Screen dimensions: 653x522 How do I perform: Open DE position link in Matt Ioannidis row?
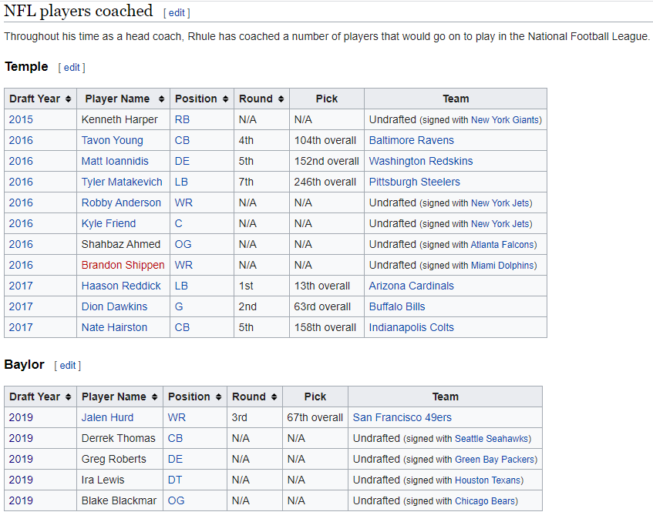[x=182, y=162]
